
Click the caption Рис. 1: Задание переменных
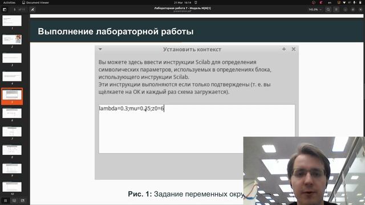click(x=186, y=194)
